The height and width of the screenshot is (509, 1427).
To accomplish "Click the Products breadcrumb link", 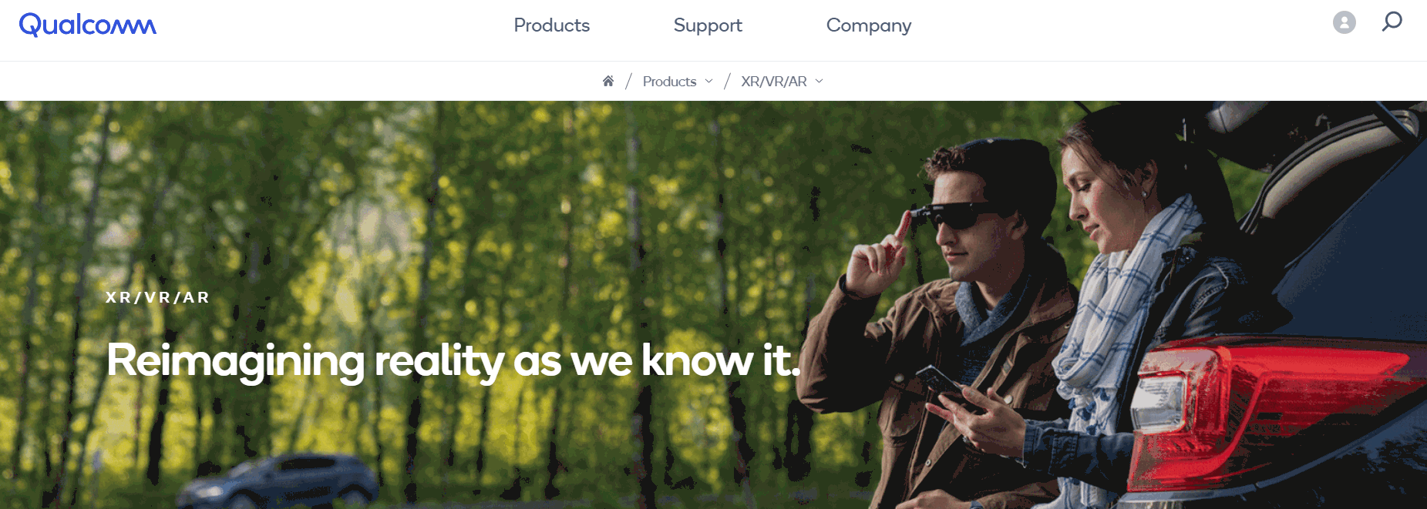I will [x=669, y=82].
